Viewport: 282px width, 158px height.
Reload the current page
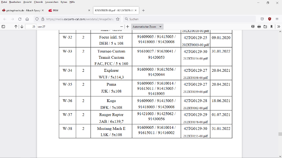(20, 19)
